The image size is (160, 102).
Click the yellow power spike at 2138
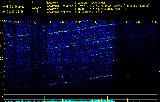tap(127, 99)
